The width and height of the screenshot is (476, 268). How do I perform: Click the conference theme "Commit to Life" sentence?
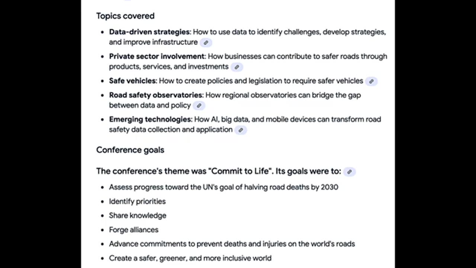tap(218, 171)
